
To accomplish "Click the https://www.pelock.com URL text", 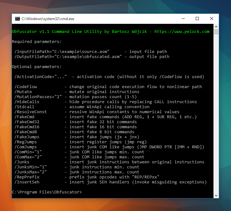I will [182, 31].
